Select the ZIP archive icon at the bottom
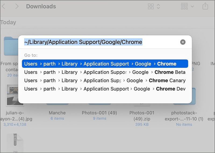This screenshot has height=153, width=215. pyautogui.click(x=15, y=143)
